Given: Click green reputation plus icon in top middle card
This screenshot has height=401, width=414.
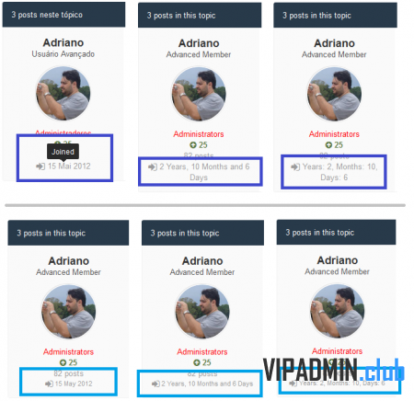Looking at the screenshot, I should [x=193, y=145].
